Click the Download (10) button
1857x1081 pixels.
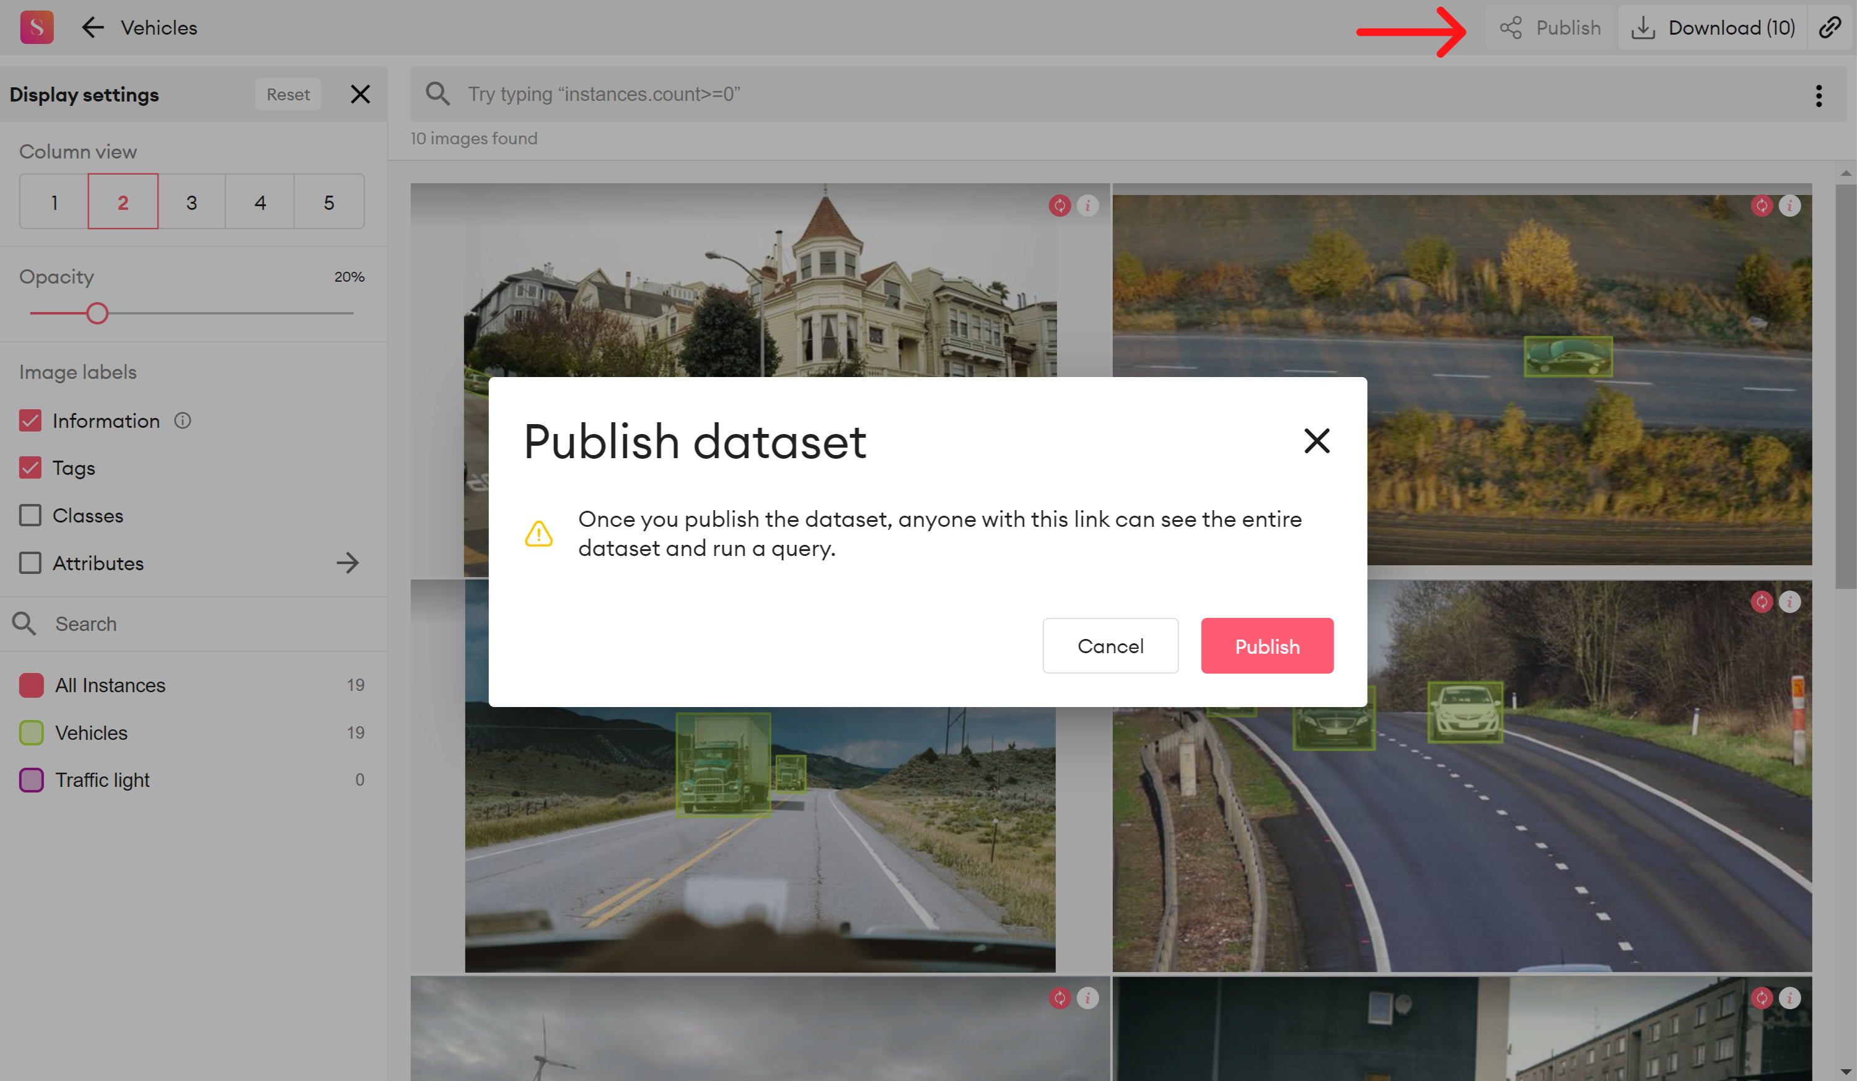pyautogui.click(x=1713, y=28)
